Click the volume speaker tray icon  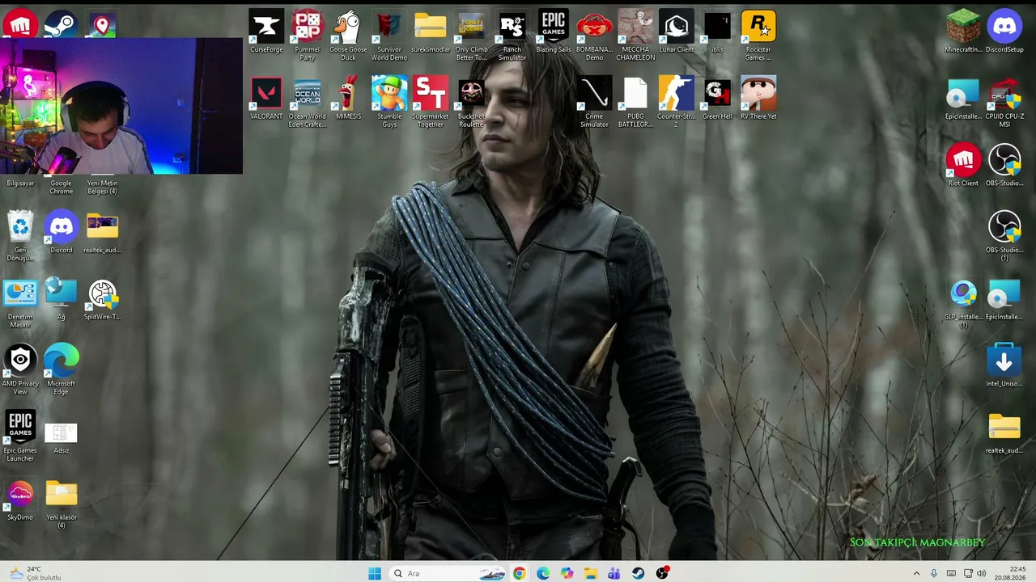(982, 573)
